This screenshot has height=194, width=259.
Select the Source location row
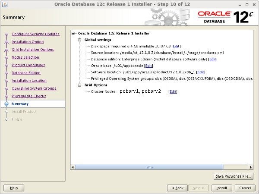[x=157, y=53]
